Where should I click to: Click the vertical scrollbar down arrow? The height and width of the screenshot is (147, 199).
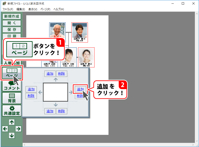tap(197, 141)
